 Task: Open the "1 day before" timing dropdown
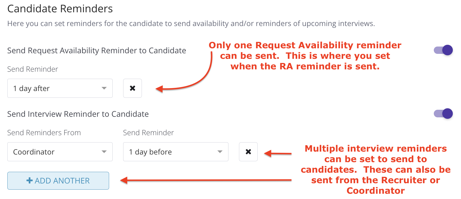click(176, 152)
